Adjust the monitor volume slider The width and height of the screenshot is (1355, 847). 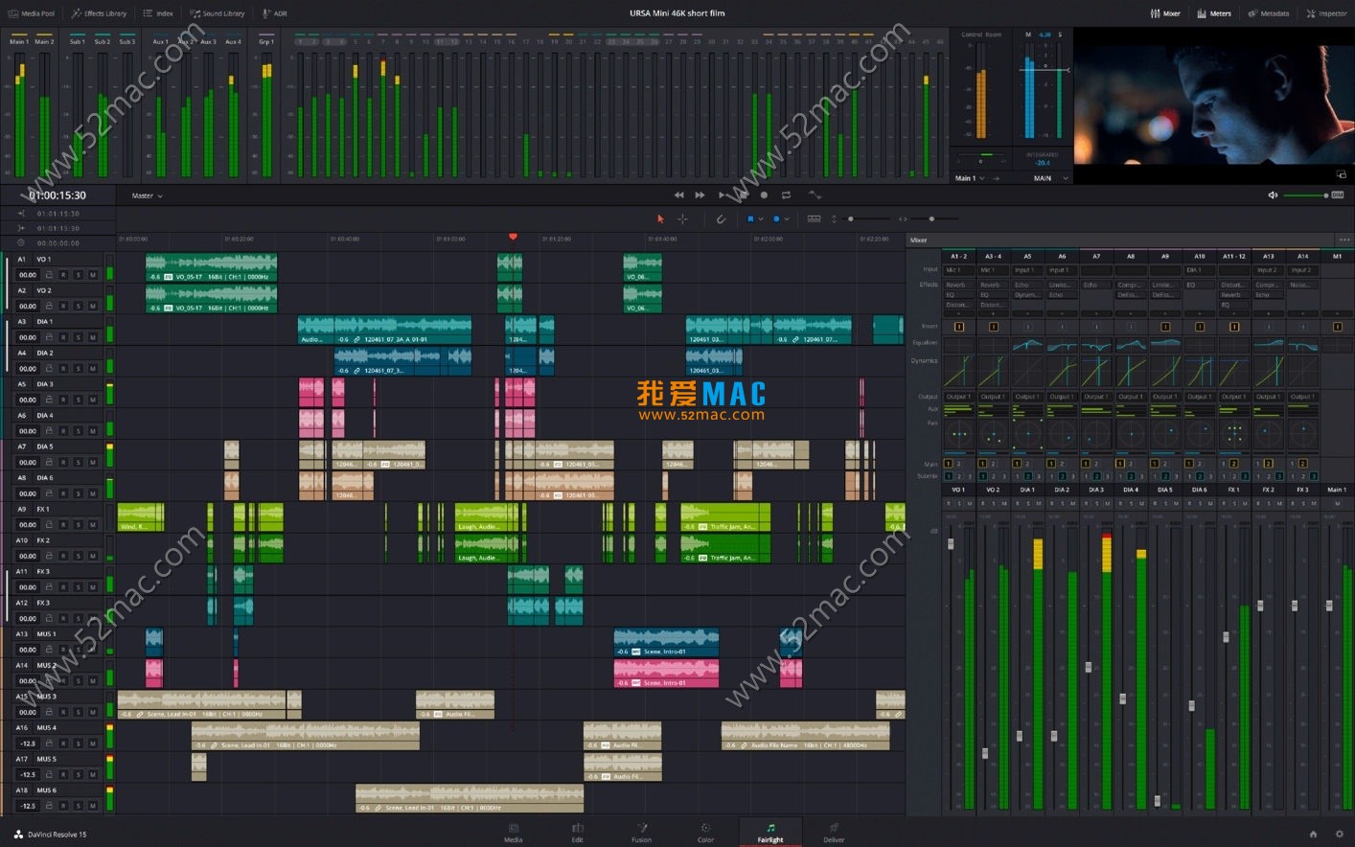(x=1304, y=195)
